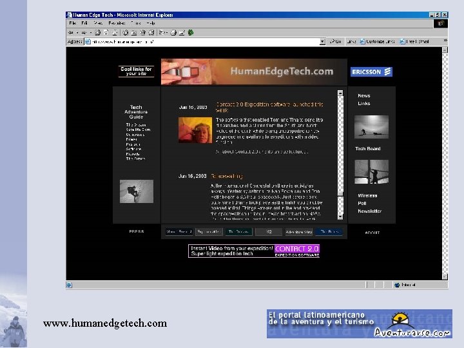Expand the links bar overflow chevron
This screenshot has width=464, height=348.
[x=445, y=41]
